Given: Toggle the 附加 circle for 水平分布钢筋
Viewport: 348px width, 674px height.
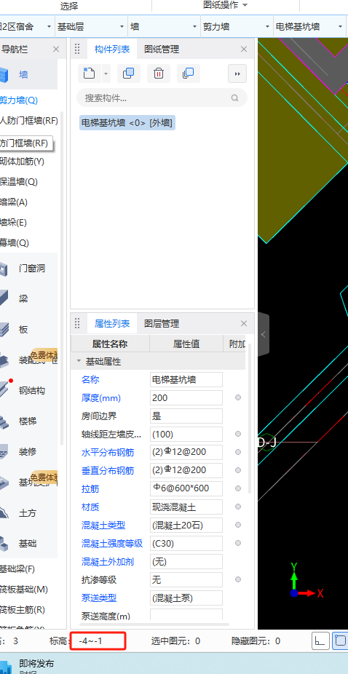Looking at the screenshot, I should [238, 452].
